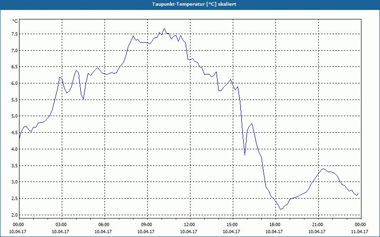Select the °C unit label
This screenshot has height=237, width=380.
15,21
